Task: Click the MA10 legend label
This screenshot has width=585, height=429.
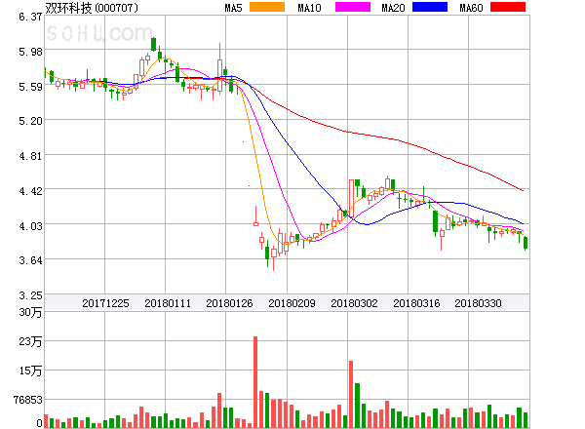Action: tap(310, 8)
